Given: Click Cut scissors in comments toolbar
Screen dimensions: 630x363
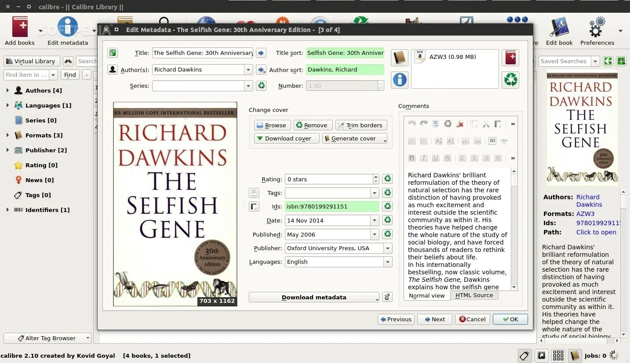Looking at the screenshot, I should (486, 124).
